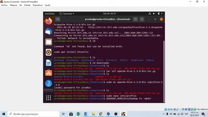Open Firefox from the Ubuntu dock
The width and height of the screenshot is (208, 117).
pos(48,21)
